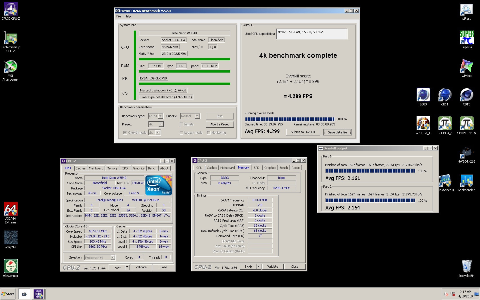Viewport: 480px width, 300px height.
Task: Switch to Graphics tab in left CPU-Z window
Action: pyautogui.click(x=139, y=168)
